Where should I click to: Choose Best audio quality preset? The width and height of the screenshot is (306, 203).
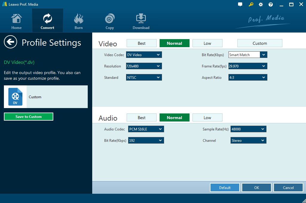142,118
